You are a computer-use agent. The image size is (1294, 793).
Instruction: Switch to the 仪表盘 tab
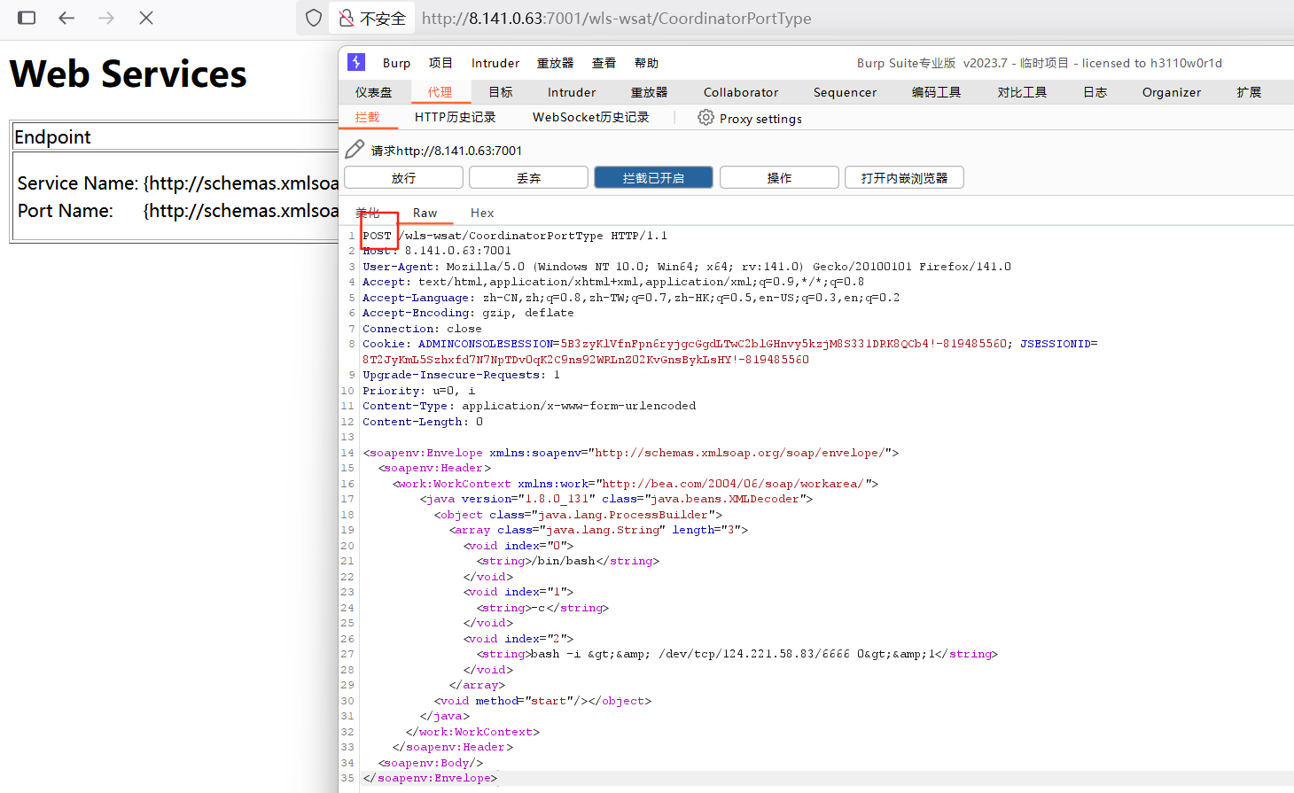(373, 92)
